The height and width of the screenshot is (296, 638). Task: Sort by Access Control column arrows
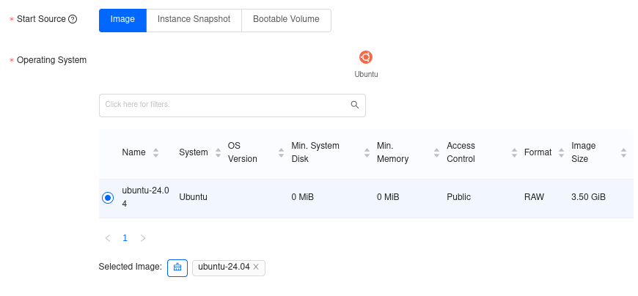[514, 153]
